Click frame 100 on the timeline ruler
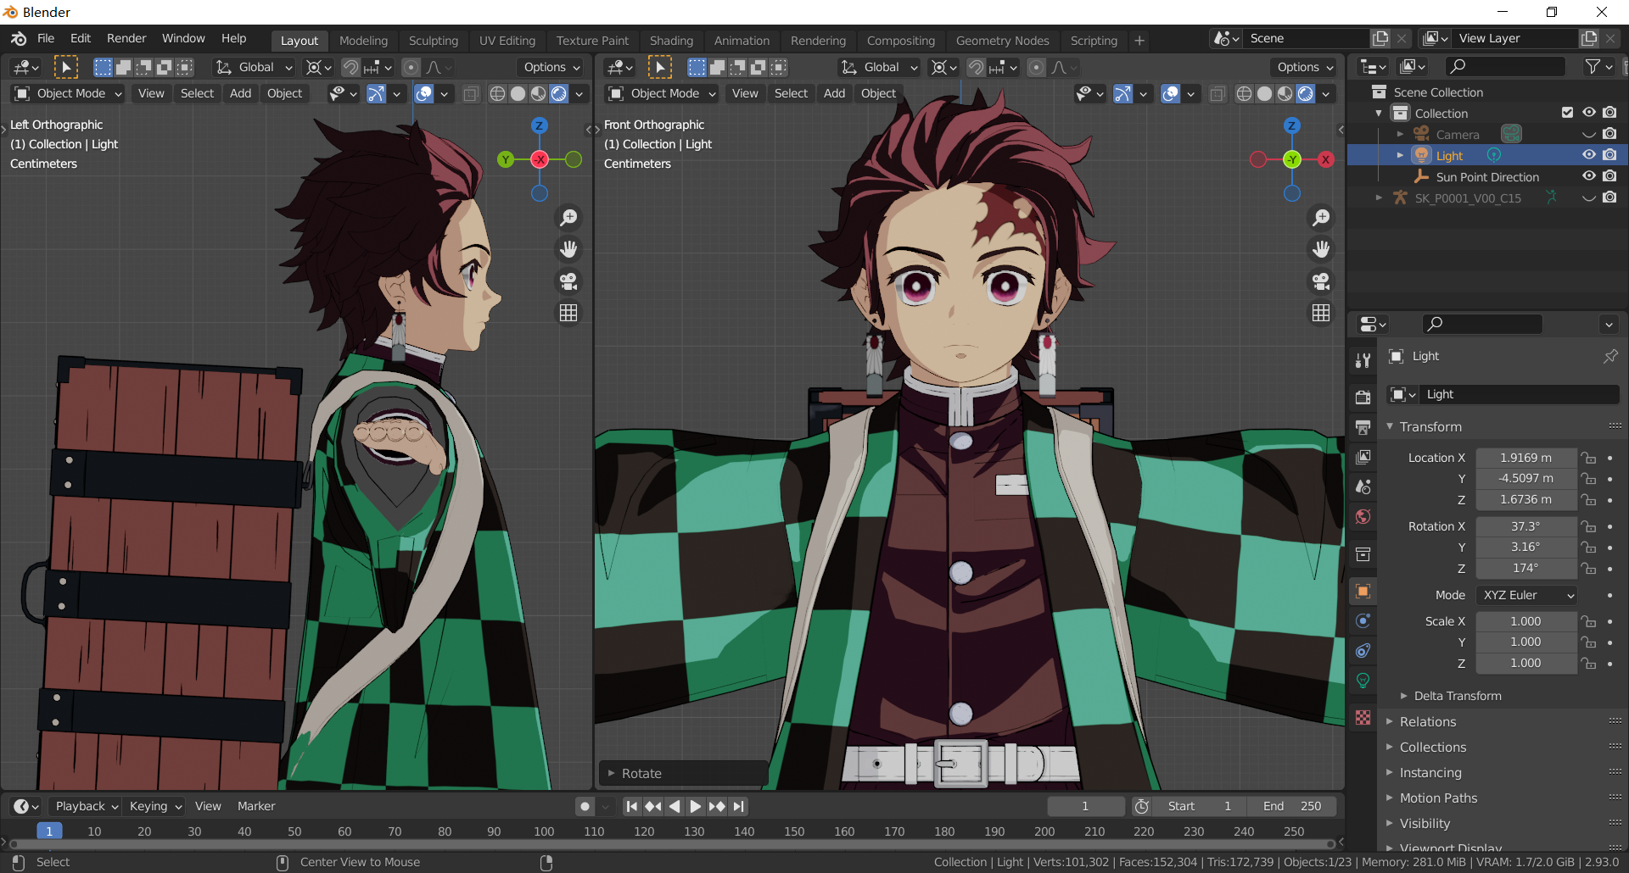Image resolution: width=1629 pixels, height=873 pixels. [x=544, y=831]
